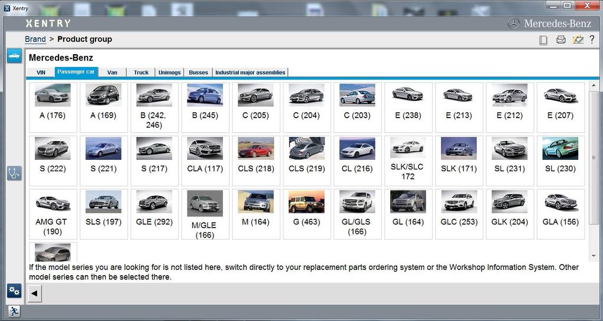Select the SLK (171) model tile
This screenshot has width=603, height=321.
459,160
